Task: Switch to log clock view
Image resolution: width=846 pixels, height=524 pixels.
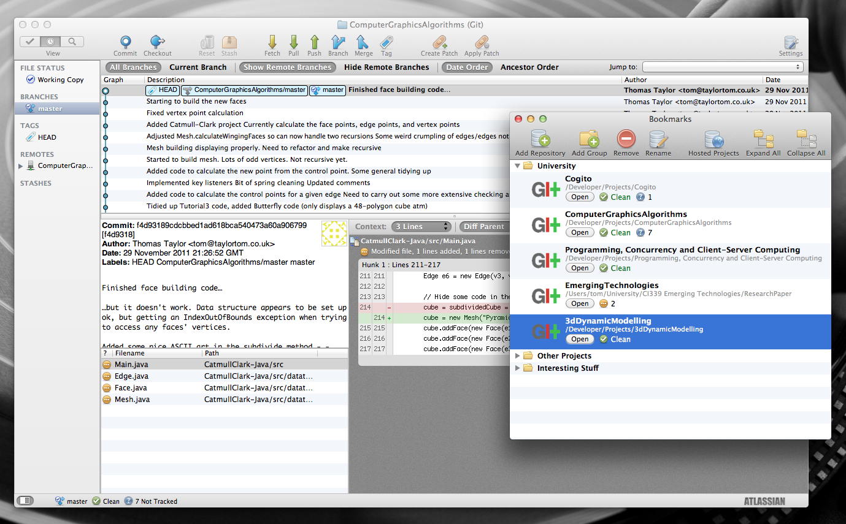Action: pos(52,42)
